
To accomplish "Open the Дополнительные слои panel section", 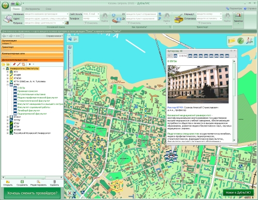I will [33, 60].
